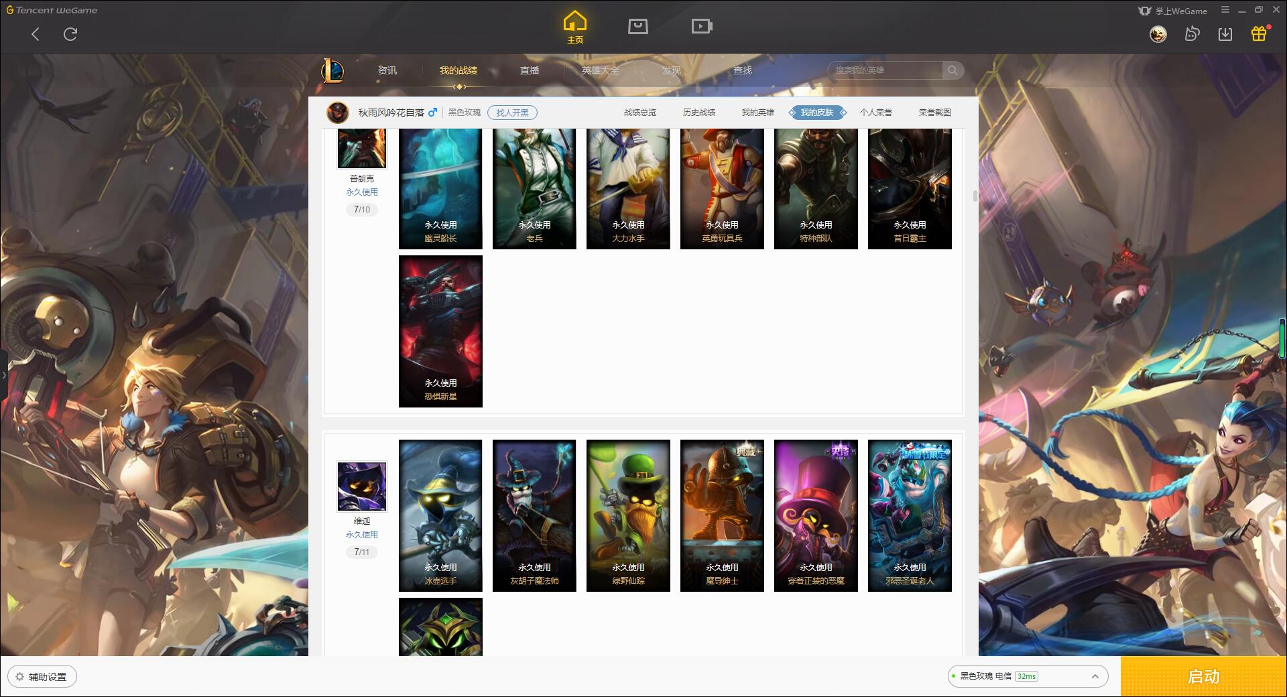Screen dimensions: 1287x697
Task: Open the 昔日霸主 skin card
Action: [x=910, y=189]
